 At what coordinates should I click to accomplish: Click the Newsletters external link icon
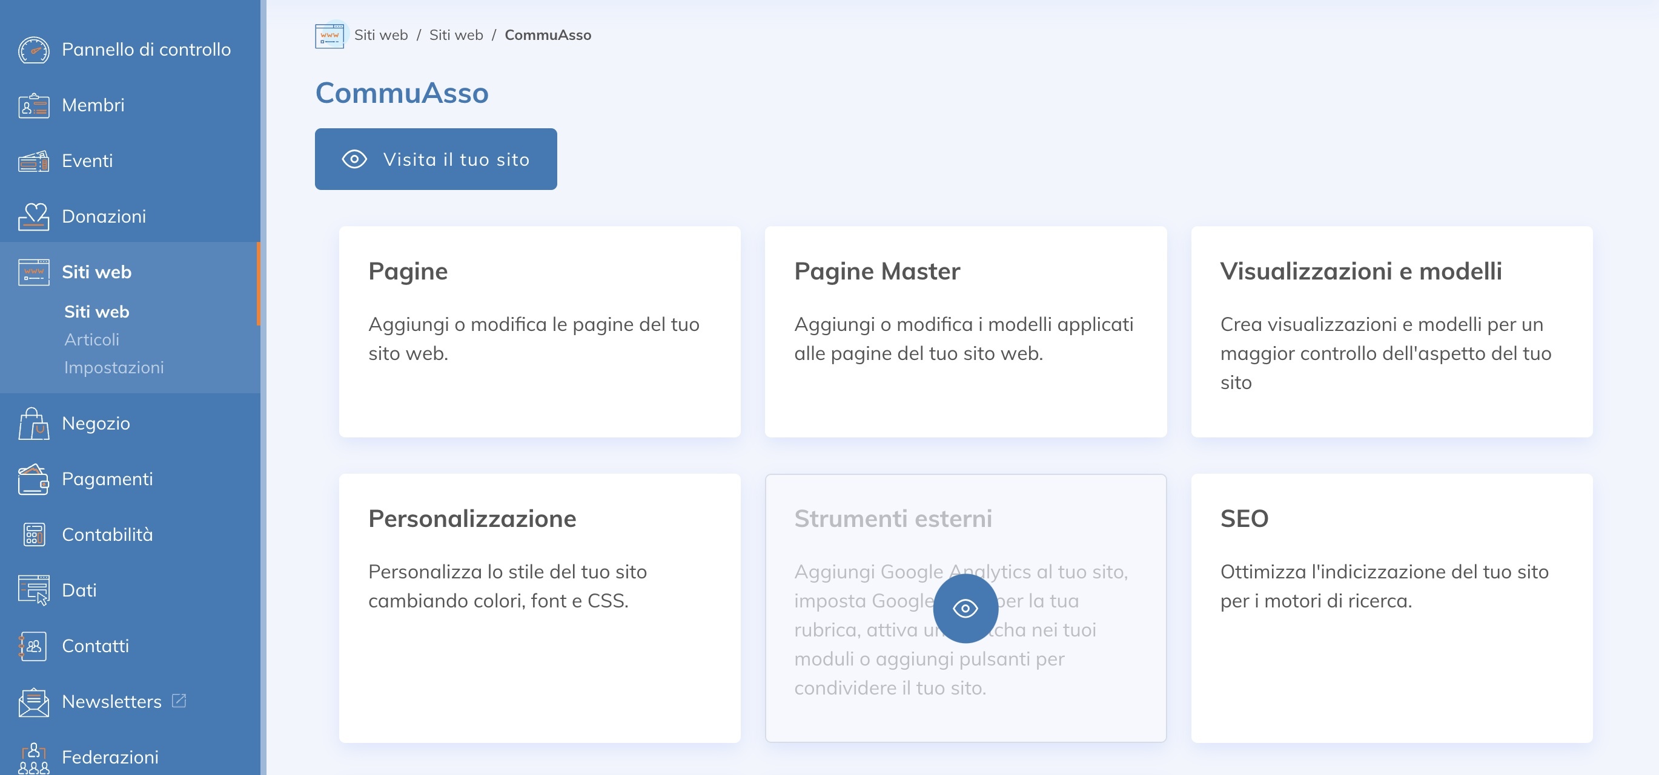click(179, 701)
